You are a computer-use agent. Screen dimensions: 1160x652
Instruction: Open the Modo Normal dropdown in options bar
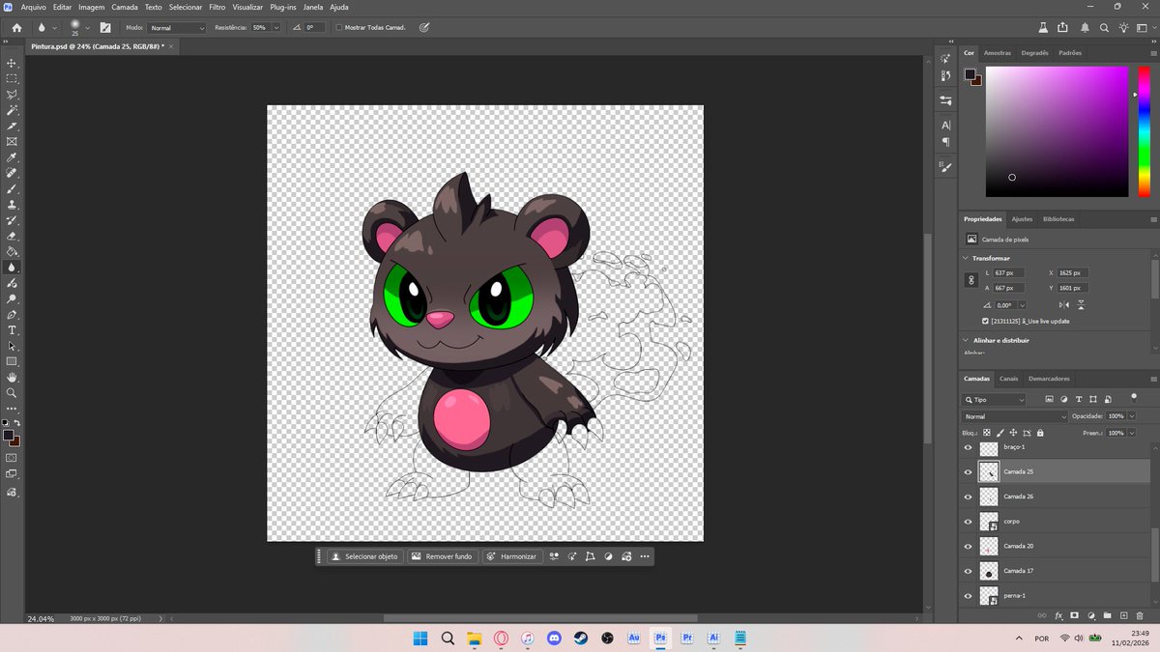(x=177, y=28)
